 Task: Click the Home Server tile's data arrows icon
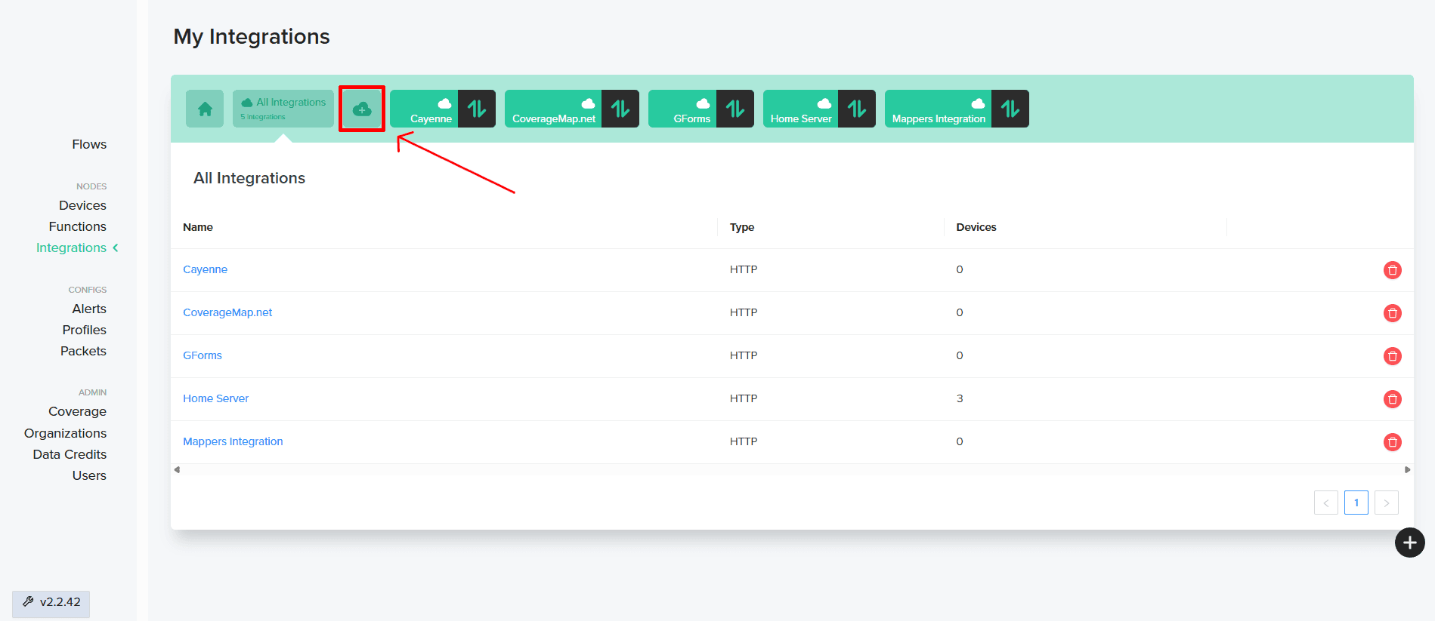click(x=857, y=109)
